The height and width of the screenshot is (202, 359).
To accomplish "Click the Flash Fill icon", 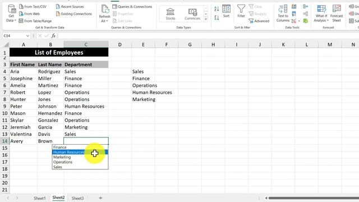I will 294,7.
